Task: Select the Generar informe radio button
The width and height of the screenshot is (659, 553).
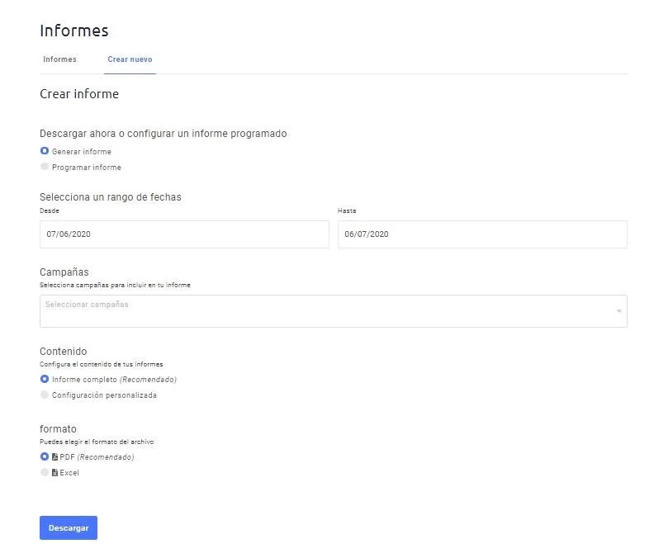Action: 44,151
